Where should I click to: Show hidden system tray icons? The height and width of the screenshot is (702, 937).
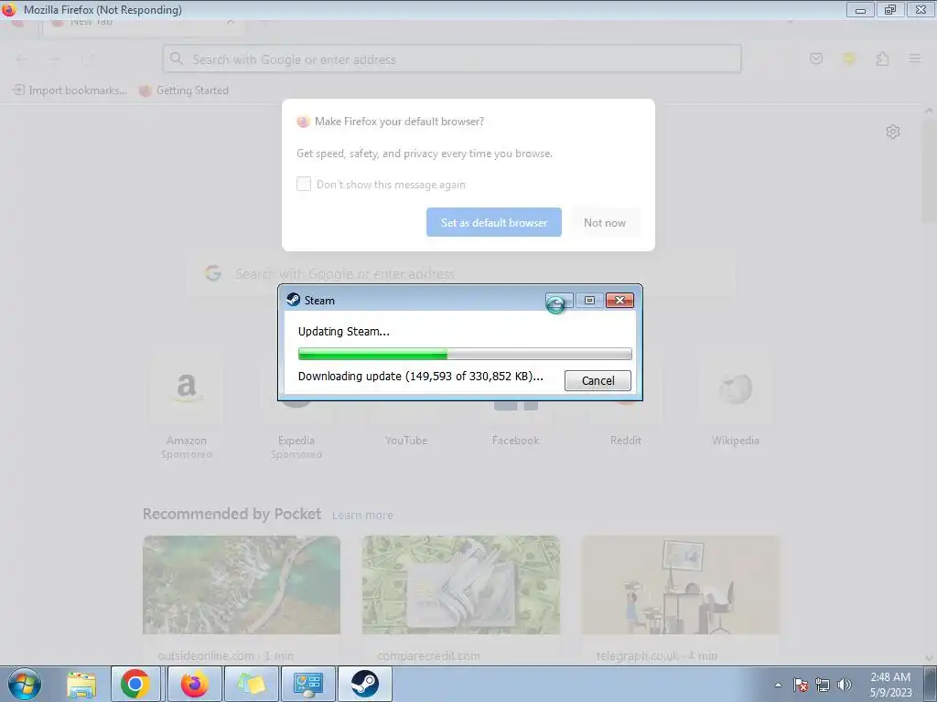(x=778, y=685)
